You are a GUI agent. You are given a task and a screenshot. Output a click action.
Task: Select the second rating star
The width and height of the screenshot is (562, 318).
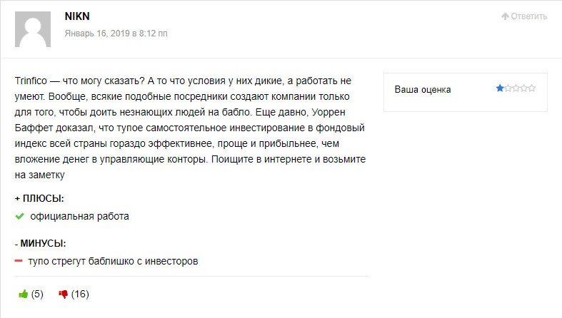508,88
